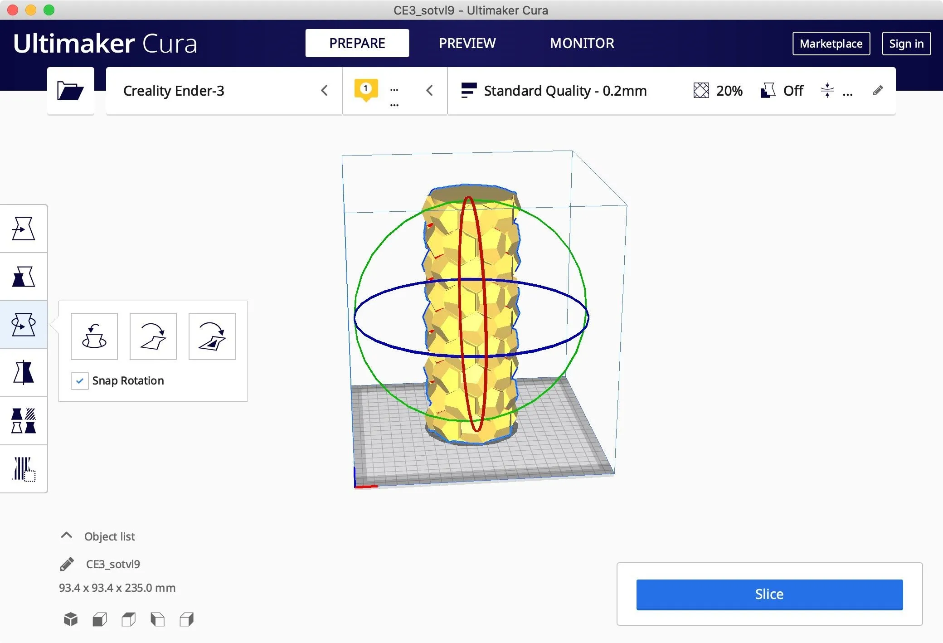Open the Standard Quality - 0.2mm settings panel
This screenshot has height=643, width=943.
pyautogui.click(x=671, y=91)
